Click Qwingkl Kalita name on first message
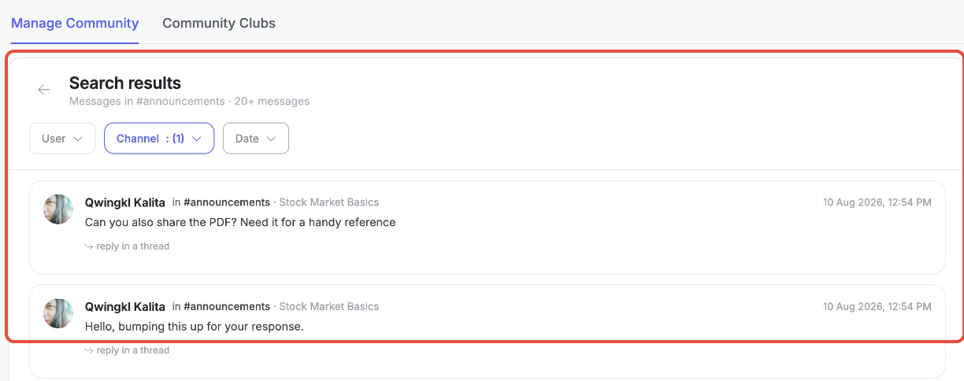 coord(125,202)
